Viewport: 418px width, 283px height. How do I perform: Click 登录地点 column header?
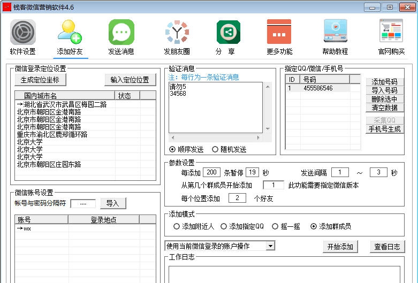pyautogui.click(x=104, y=219)
